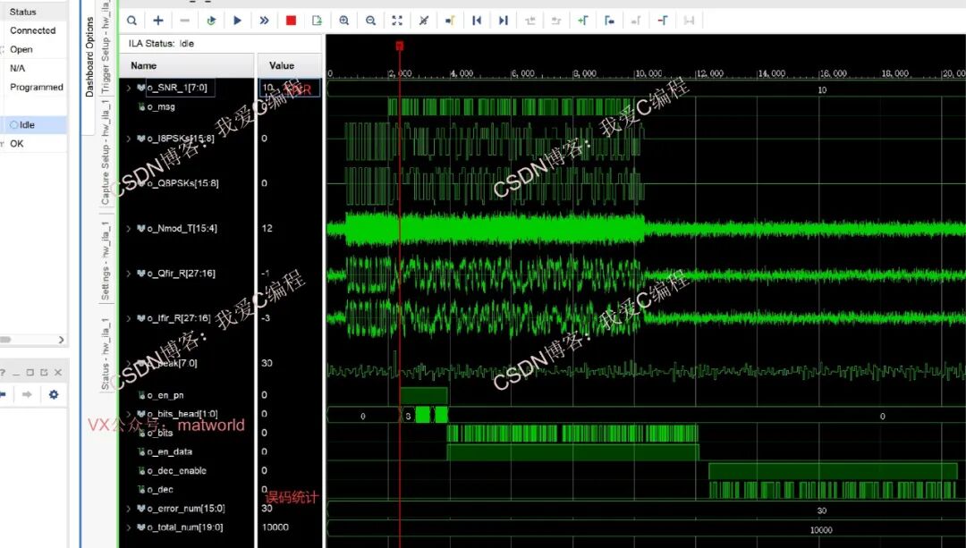Screen dimensions: 966x548
Task: Select the o_bits signal row
Action: tap(186, 433)
